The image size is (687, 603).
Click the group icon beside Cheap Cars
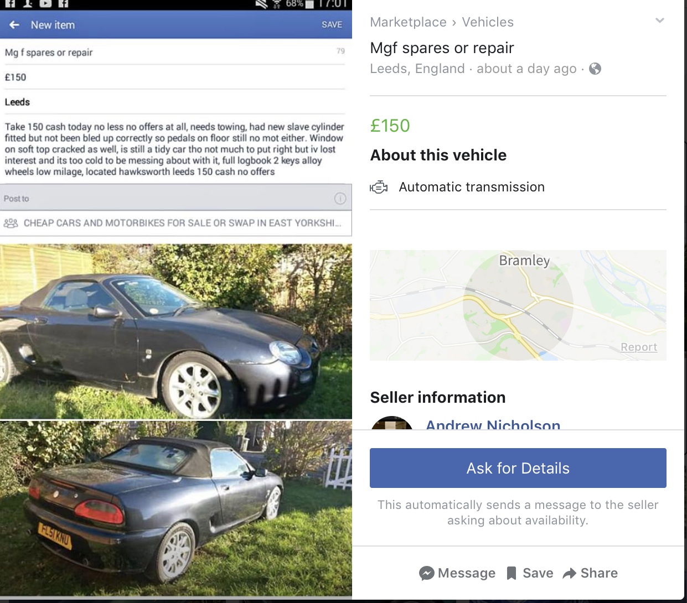11,223
